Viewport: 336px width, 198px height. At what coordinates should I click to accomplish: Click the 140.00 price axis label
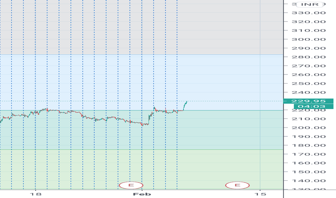309,181
